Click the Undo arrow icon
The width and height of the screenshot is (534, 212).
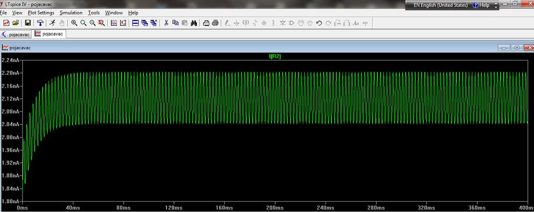pyautogui.click(x=319, y=23)
